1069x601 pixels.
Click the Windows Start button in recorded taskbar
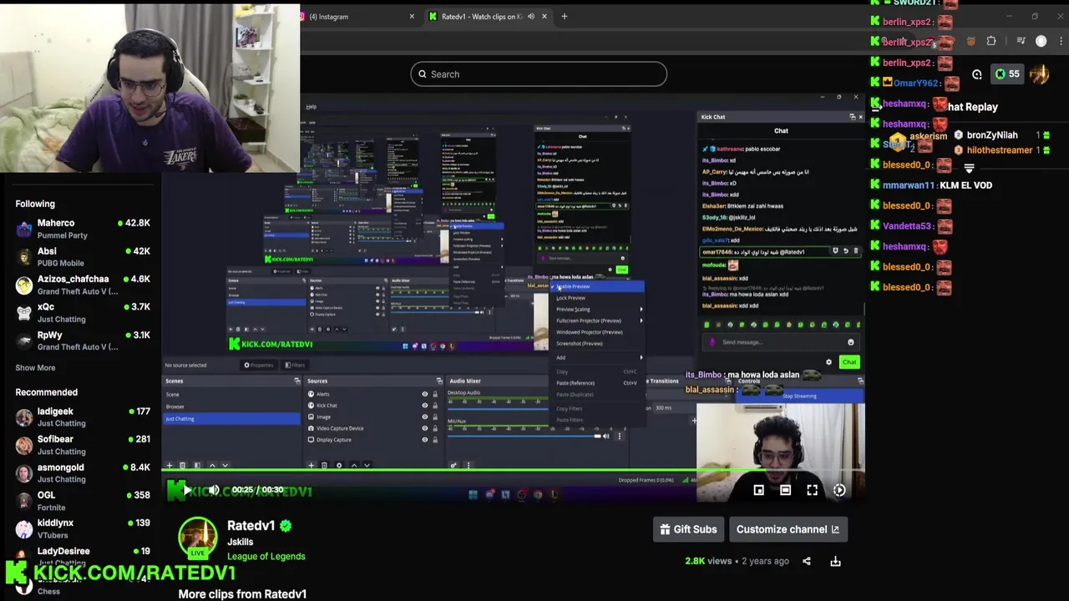coord(473,494)
